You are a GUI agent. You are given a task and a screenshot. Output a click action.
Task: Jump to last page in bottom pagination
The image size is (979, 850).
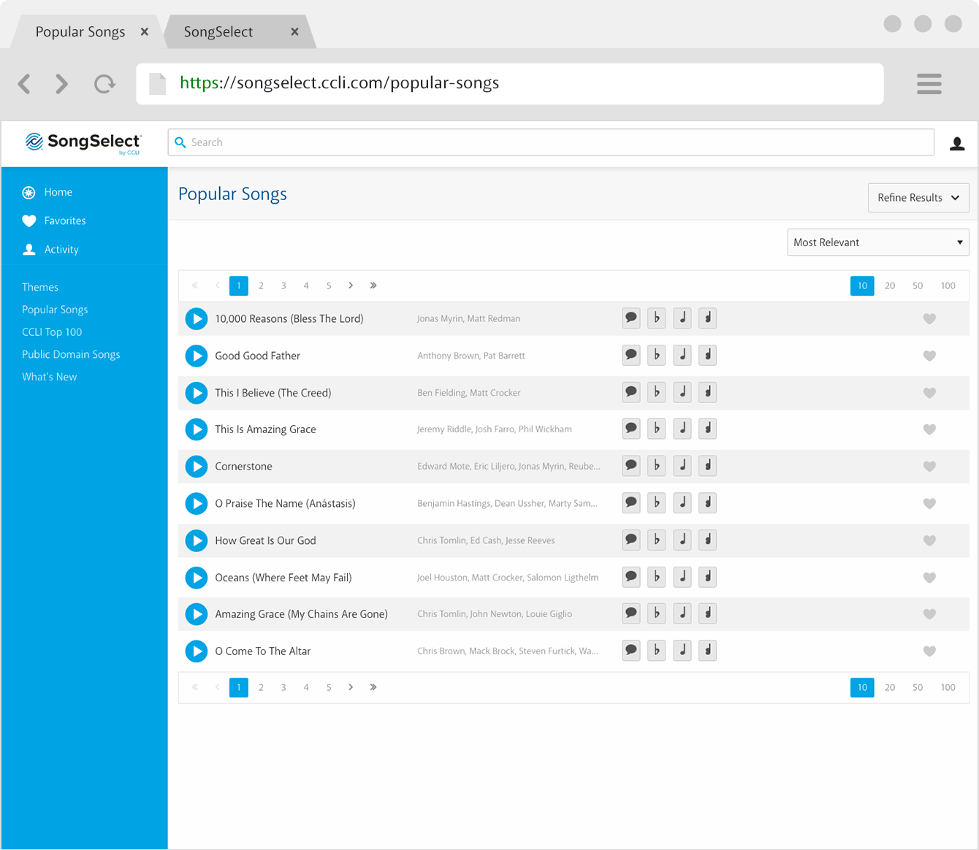click(373, 687)
